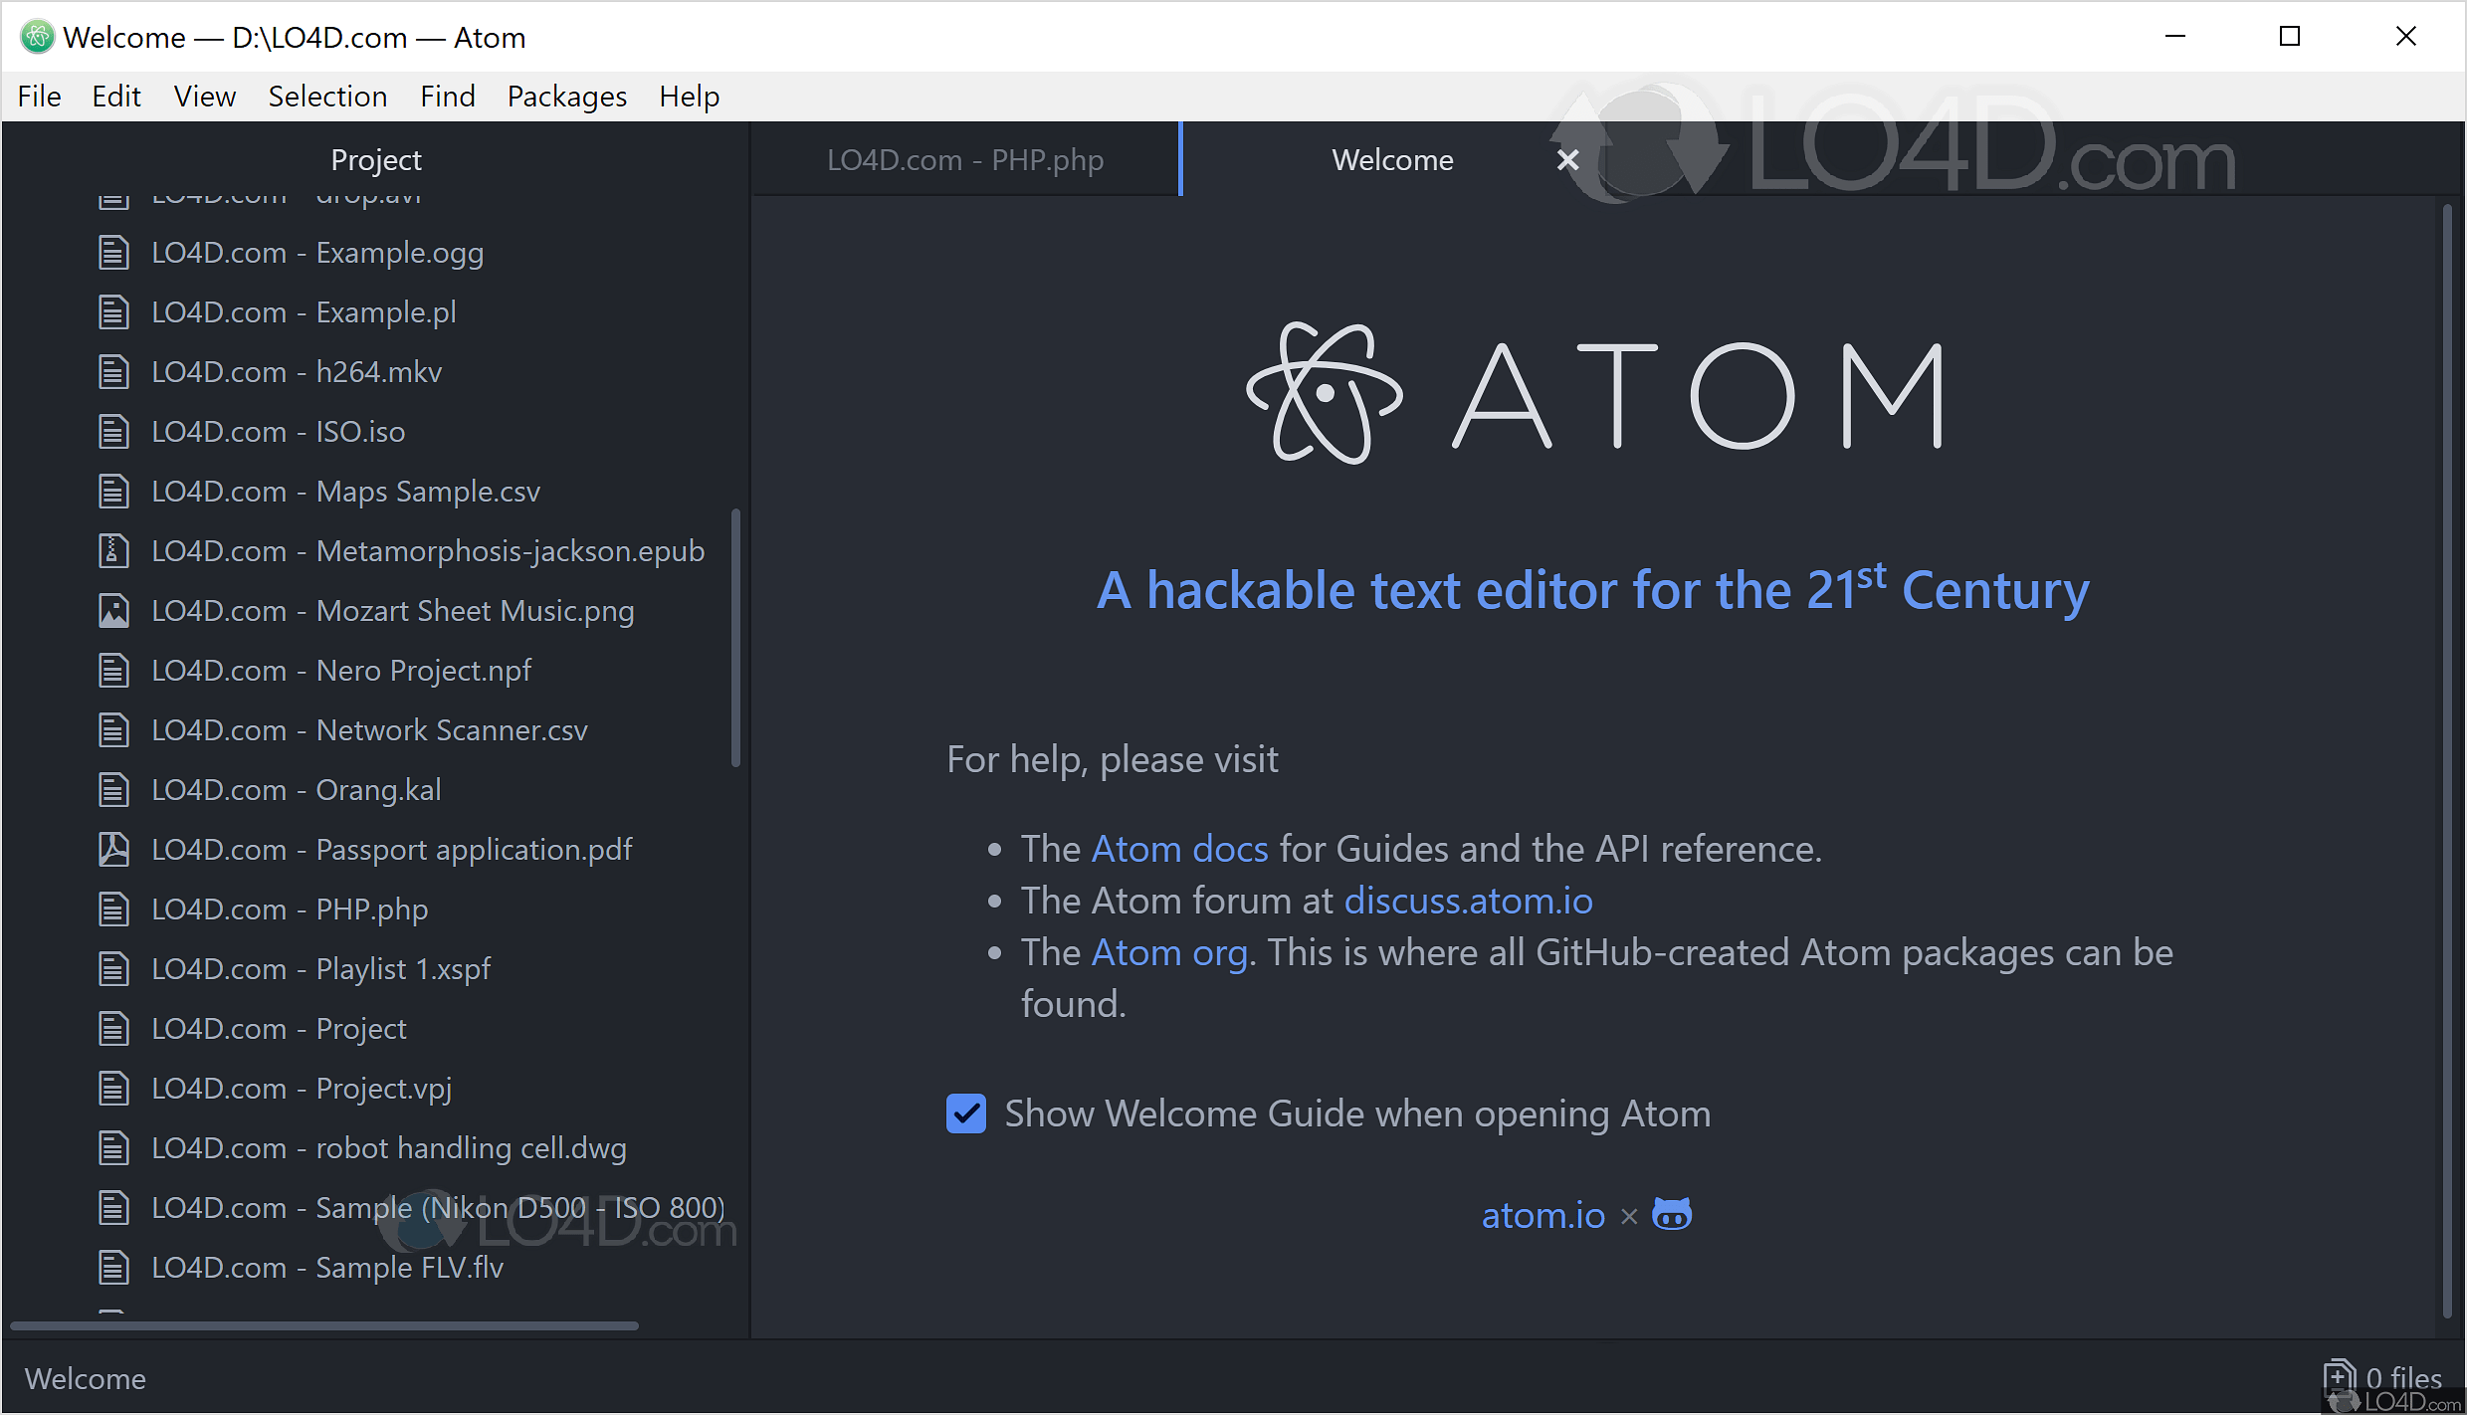Open the atom.io footer link
Image resolution: width=2467 pixels, height=1415 pixels.
pyautogui.click(x=1542, y=1215)
